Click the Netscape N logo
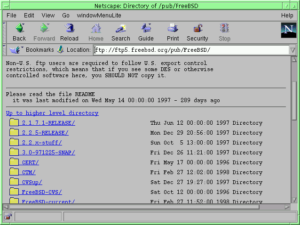 point(289,30)
